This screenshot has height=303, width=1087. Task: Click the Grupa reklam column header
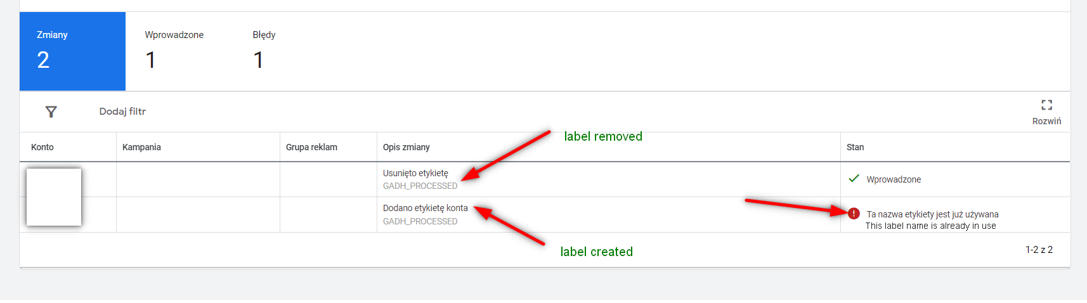(x=311, y=147)
